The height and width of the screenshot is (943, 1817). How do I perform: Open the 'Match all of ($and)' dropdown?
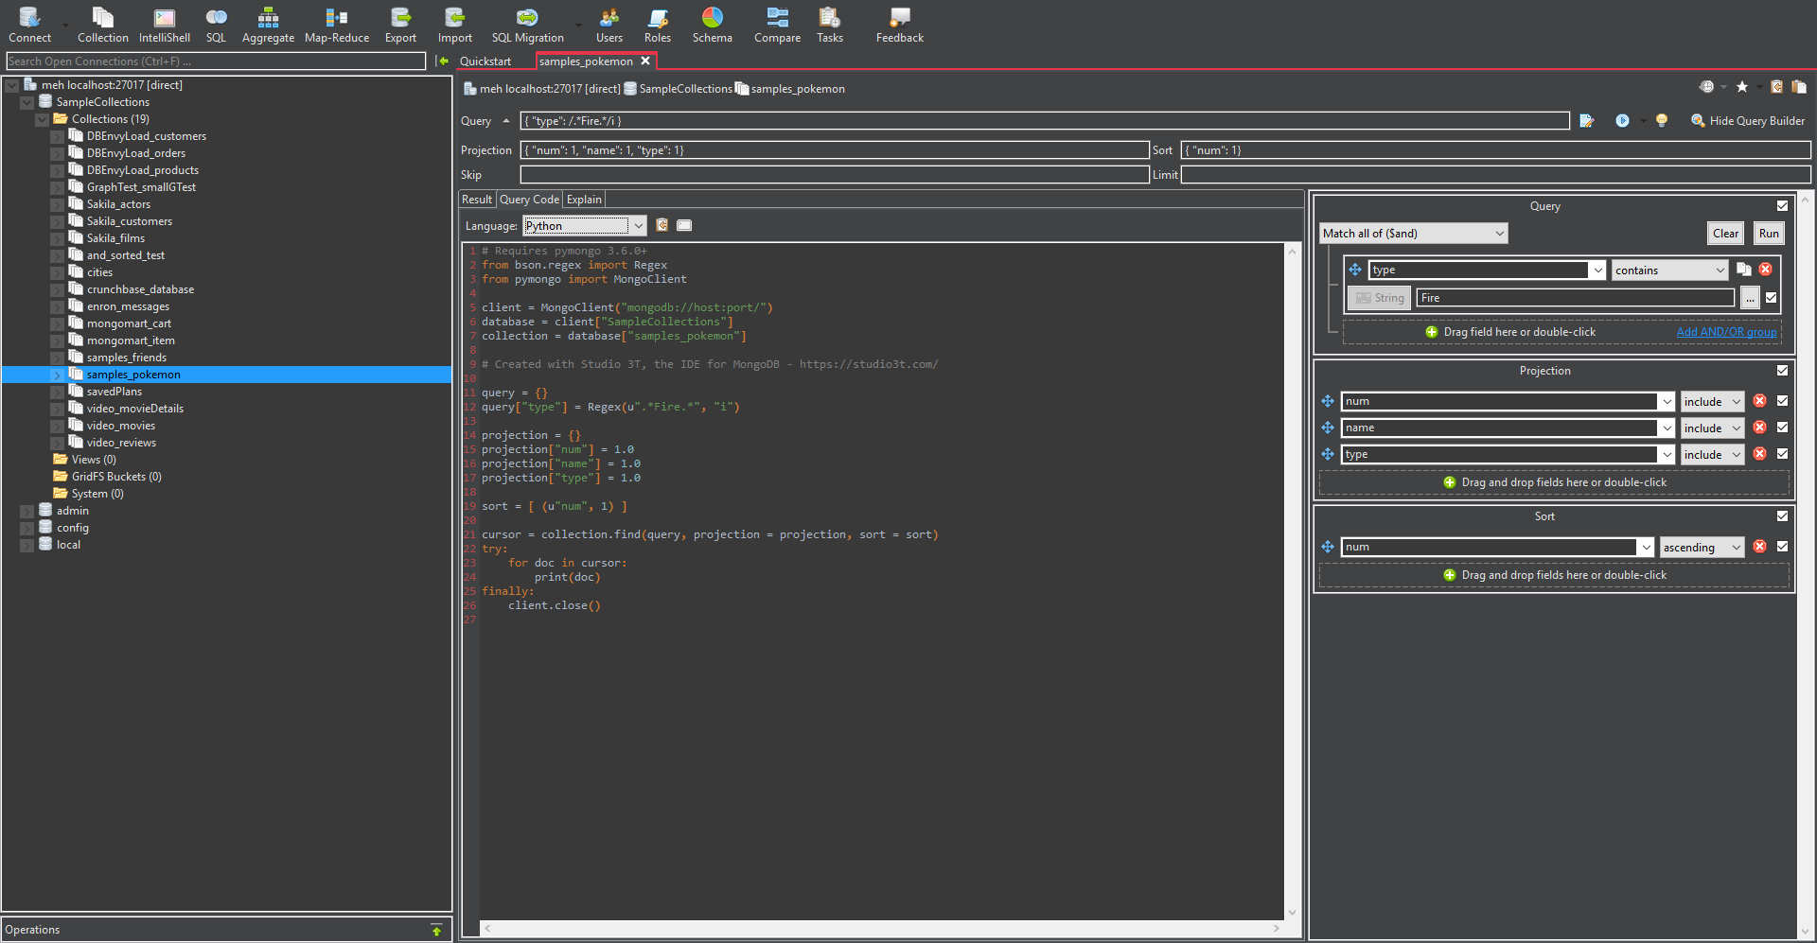(x=1412, y=234)
